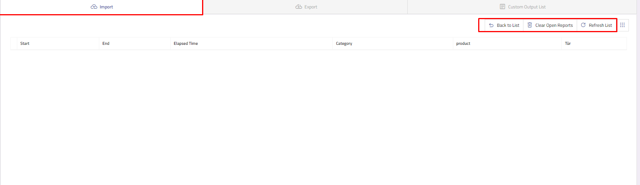This screenshot has height=185, width=640.
Task: Click the Tür column header
Action: 568,44
